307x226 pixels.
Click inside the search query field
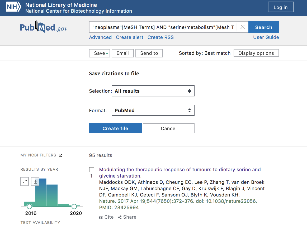click(163, 27)
